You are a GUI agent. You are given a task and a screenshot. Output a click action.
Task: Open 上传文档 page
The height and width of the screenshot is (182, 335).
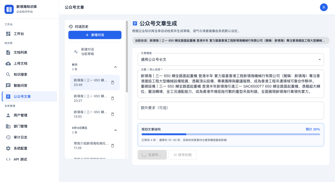pos(29,63)
